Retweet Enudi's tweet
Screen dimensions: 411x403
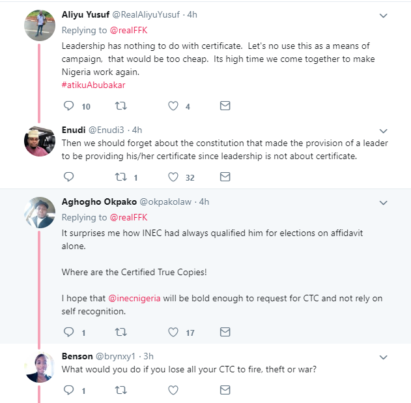120,176
